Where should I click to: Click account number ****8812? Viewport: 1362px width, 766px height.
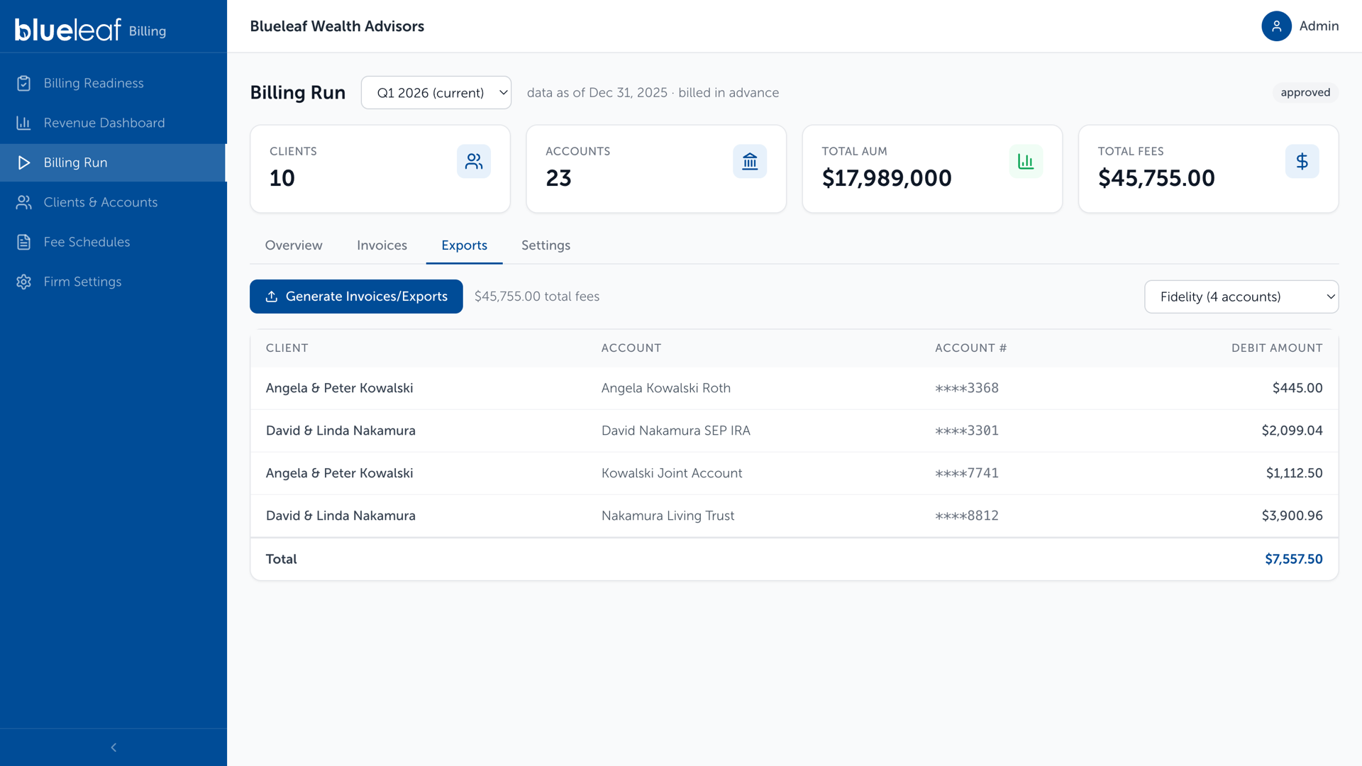[966, 516]
